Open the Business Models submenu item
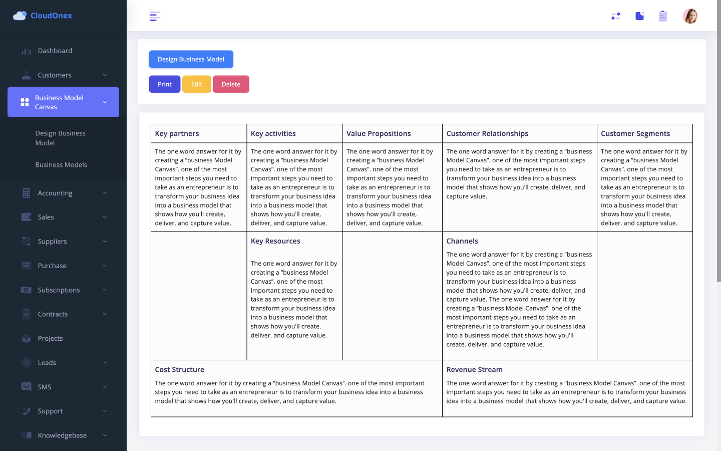Screen dimensions: 721x451 click(61, 165)
